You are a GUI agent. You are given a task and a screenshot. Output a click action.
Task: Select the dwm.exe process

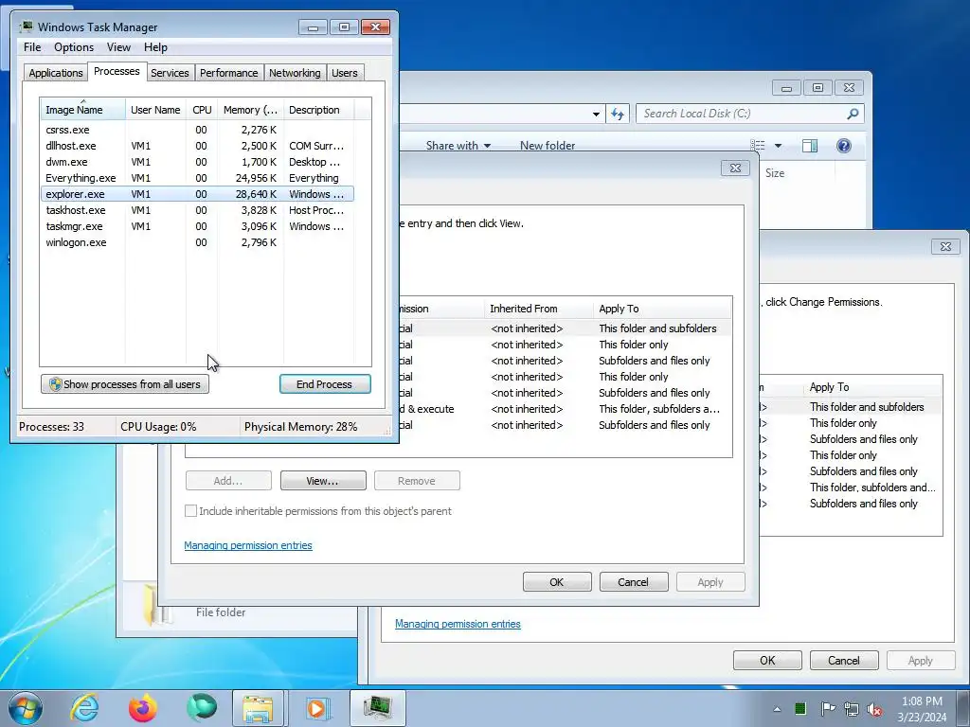(197, 162)
